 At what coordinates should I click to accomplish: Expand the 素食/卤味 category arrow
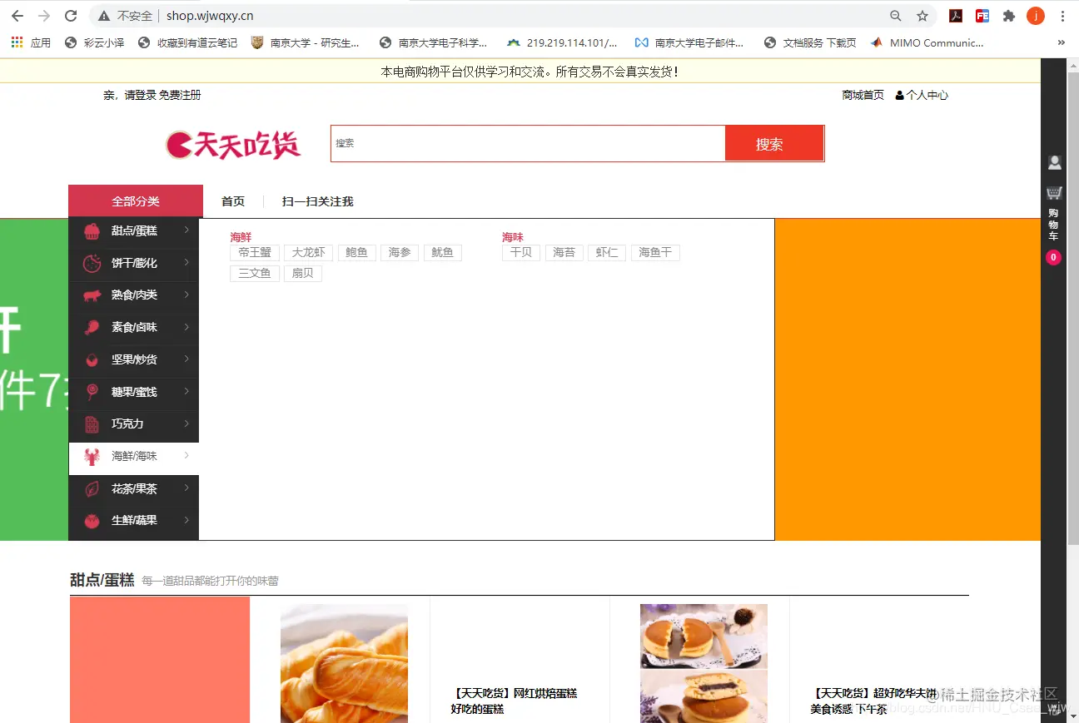pos(188,327)
